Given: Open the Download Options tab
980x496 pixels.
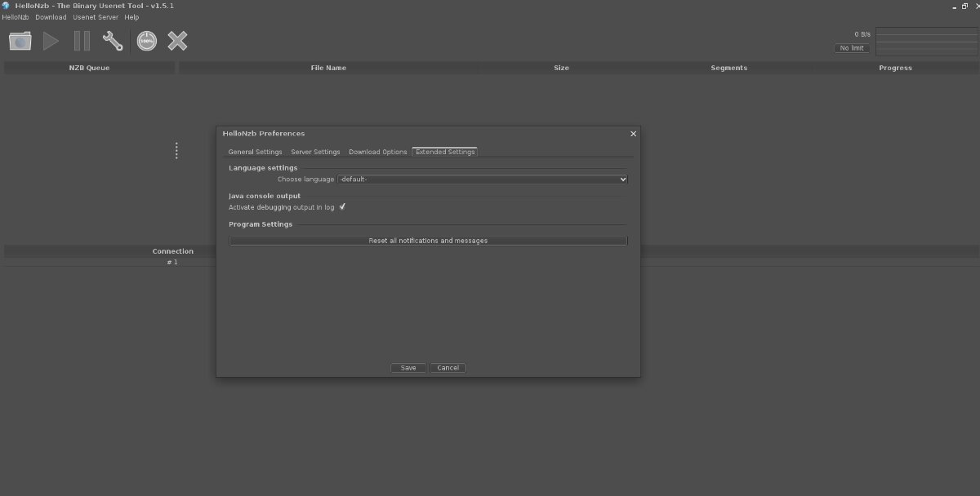Looking at the screenshot, I should coord(377,152).
